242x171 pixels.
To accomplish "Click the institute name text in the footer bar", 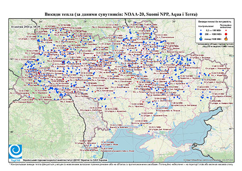I will point(65,160).
